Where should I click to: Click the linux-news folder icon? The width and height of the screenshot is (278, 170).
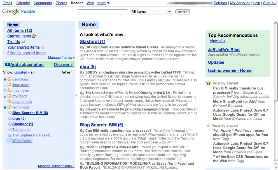(10, 85)
